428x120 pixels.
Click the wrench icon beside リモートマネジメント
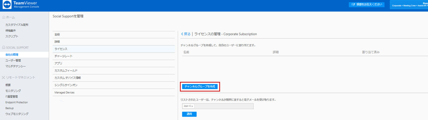coord(4,78)
